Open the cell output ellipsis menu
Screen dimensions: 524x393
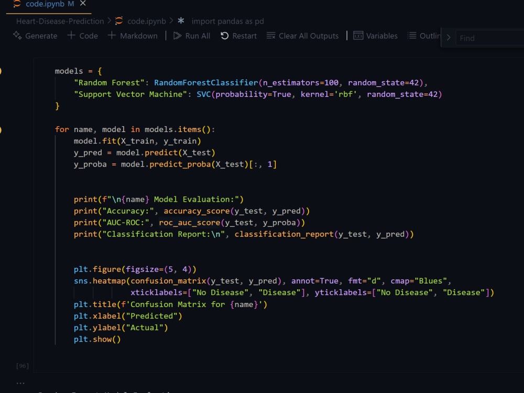click(20, 383)
